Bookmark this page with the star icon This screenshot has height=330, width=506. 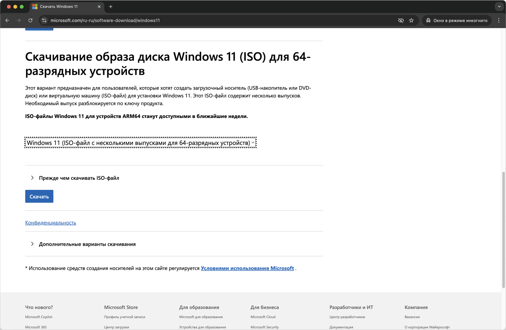click(411, 21)
